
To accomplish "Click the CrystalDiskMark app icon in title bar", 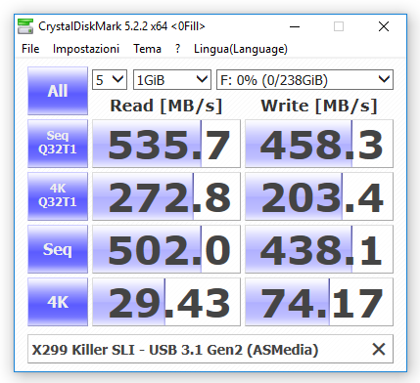I will pyautogui.click(x=25, y=26).
